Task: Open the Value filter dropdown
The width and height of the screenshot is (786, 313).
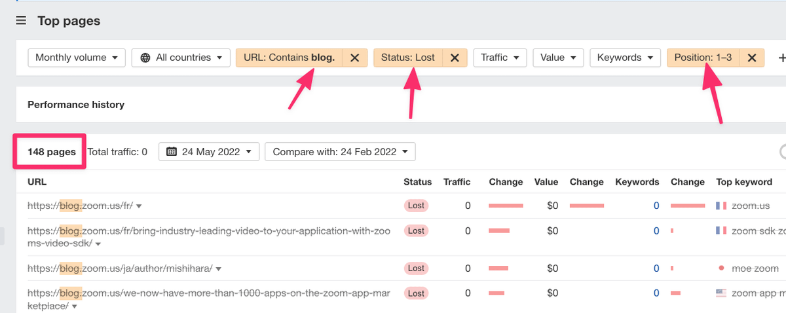Action: point(558,58)
